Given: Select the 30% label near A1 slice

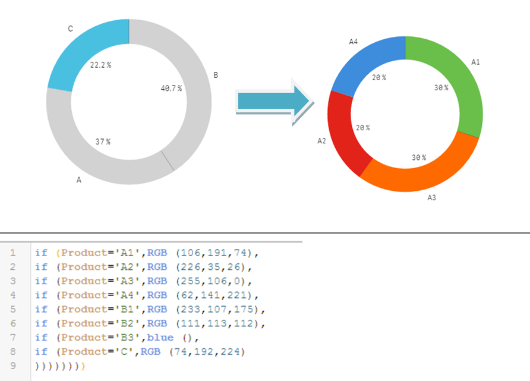Looking at the screenshot, I should [x=441, y=88].
